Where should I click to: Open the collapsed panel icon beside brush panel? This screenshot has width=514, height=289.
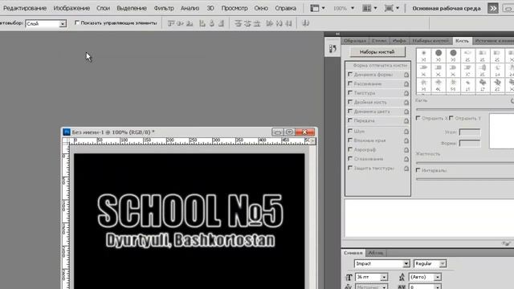pos(332,49)
